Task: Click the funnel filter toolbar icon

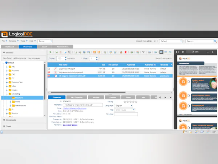Action: click(144, 52)
